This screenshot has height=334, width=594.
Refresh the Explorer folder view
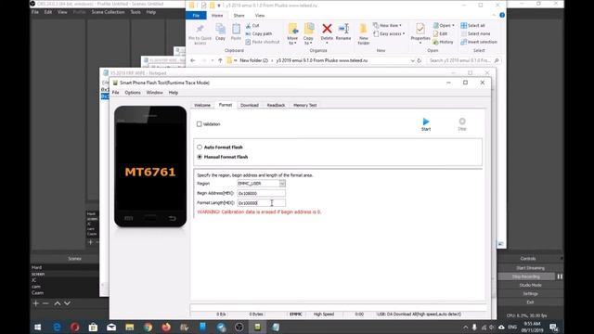pos(420,60)
